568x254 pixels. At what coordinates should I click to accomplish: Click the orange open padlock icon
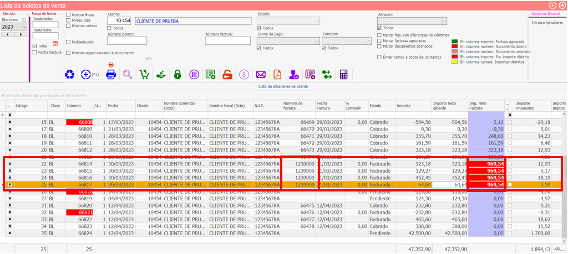227,74
